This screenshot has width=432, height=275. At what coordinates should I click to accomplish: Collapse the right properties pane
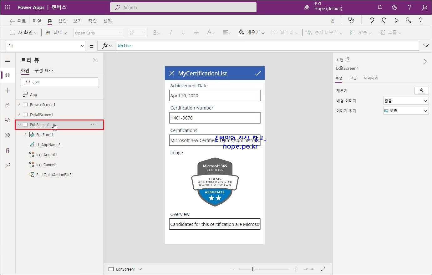point(425,61)
